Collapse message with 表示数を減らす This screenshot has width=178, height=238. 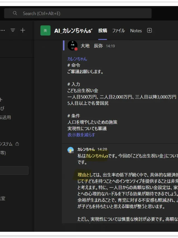point(81,135)
